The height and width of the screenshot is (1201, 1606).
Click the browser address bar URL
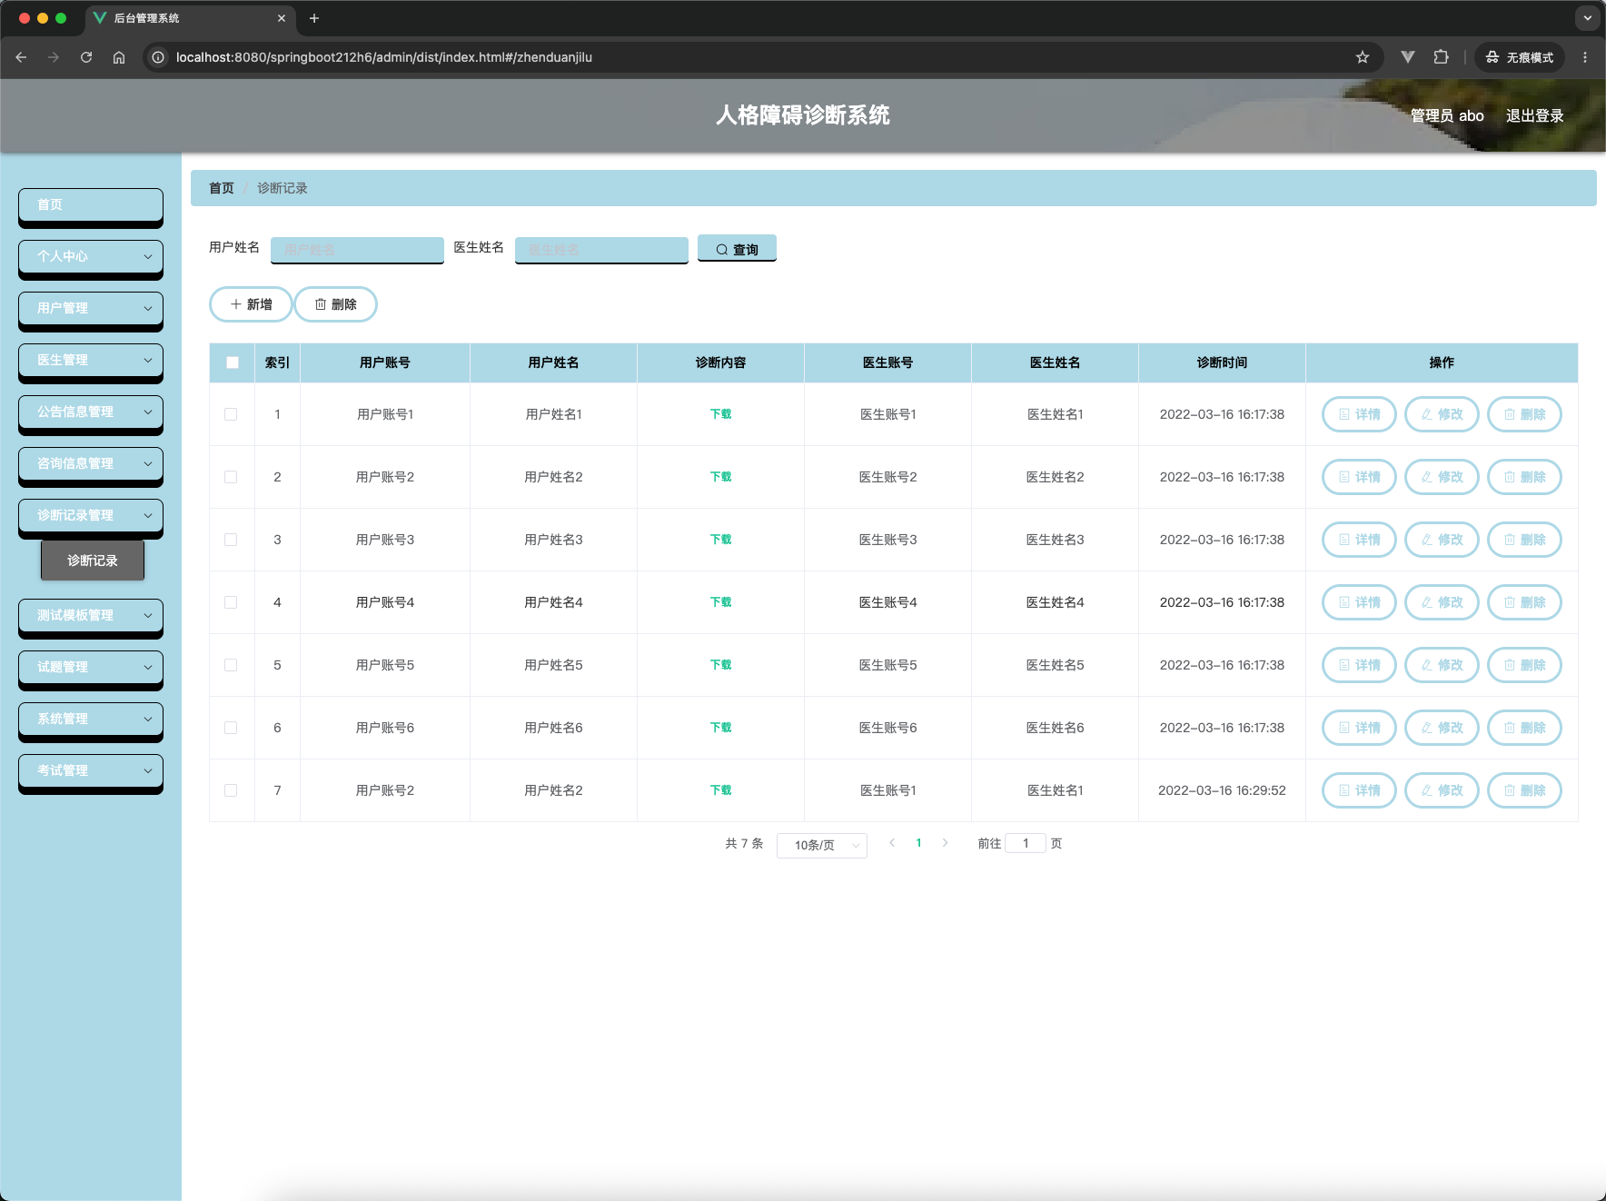(x=384, y=57)
